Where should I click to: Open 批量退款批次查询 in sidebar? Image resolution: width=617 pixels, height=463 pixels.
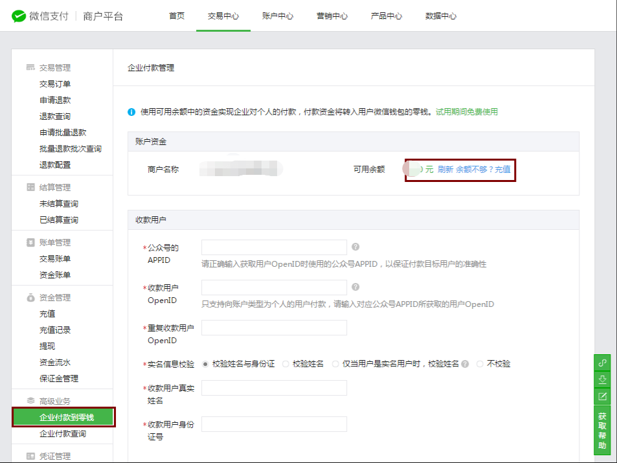[x=71, y=148]
